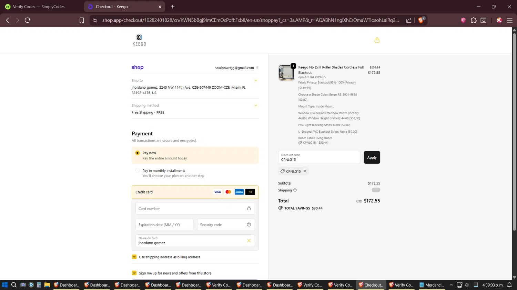Click the Mastercard icon
The width and height of the screenshot is (517, 290).
(x=228, y=192)
